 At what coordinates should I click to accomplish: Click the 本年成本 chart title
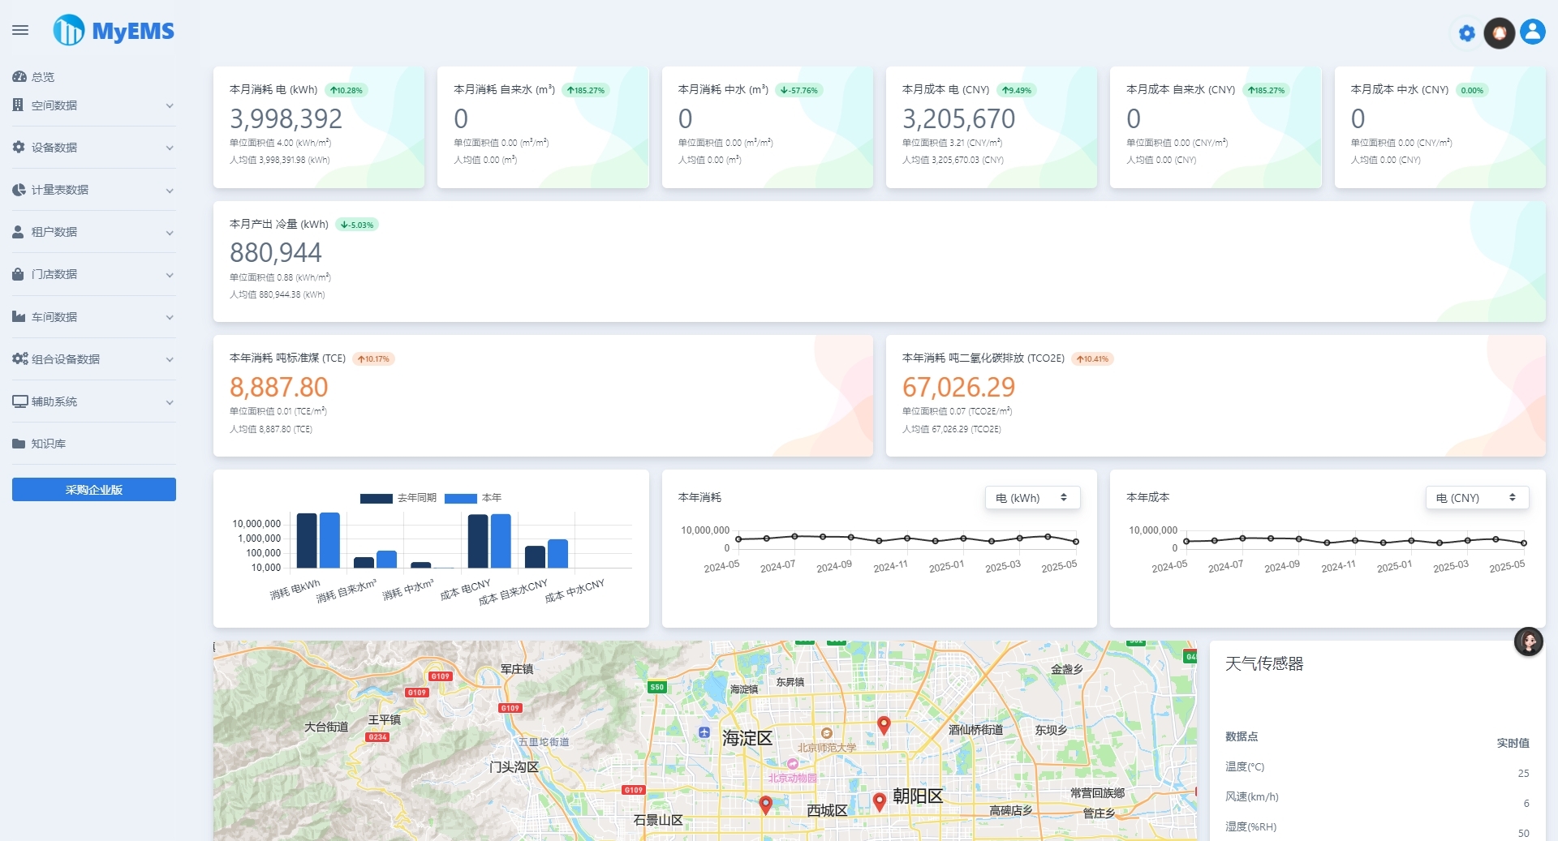click(x=1147, y=497)
